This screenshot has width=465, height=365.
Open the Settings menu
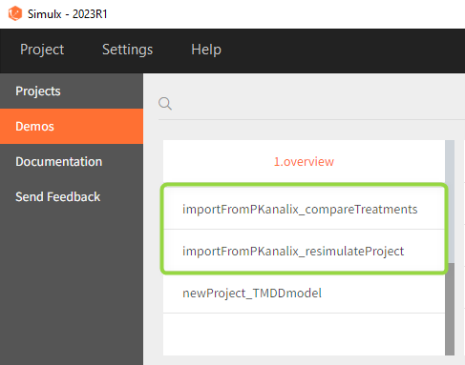(x=127, y=50)
